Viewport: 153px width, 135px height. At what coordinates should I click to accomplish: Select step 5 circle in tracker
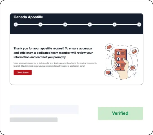click(114, 24)
